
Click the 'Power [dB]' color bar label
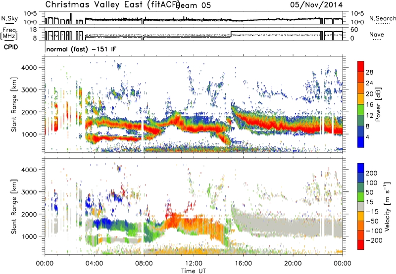(x=378, y=104)
